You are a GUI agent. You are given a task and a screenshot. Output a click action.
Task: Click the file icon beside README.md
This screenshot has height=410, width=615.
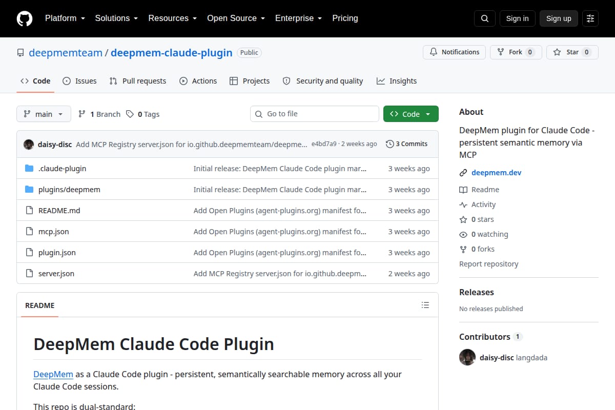[x=29, y=211]
